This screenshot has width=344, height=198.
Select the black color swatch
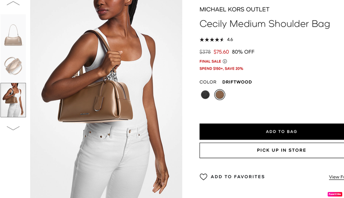[206, 94]
